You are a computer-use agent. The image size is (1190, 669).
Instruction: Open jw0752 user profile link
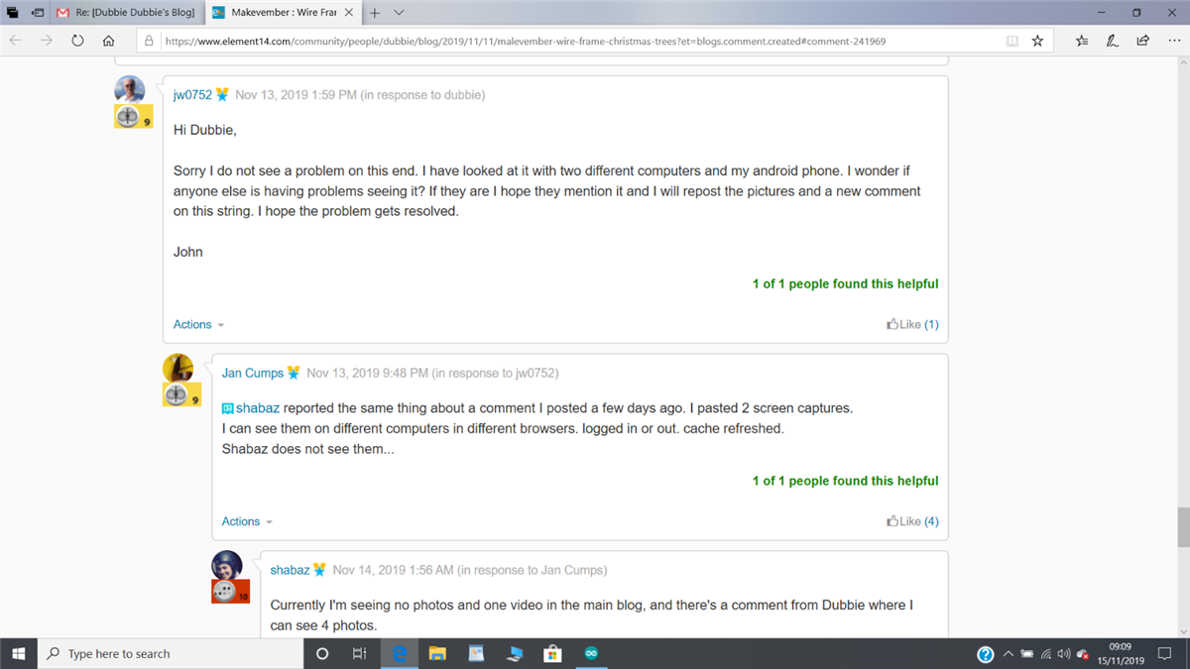point(192,95)
